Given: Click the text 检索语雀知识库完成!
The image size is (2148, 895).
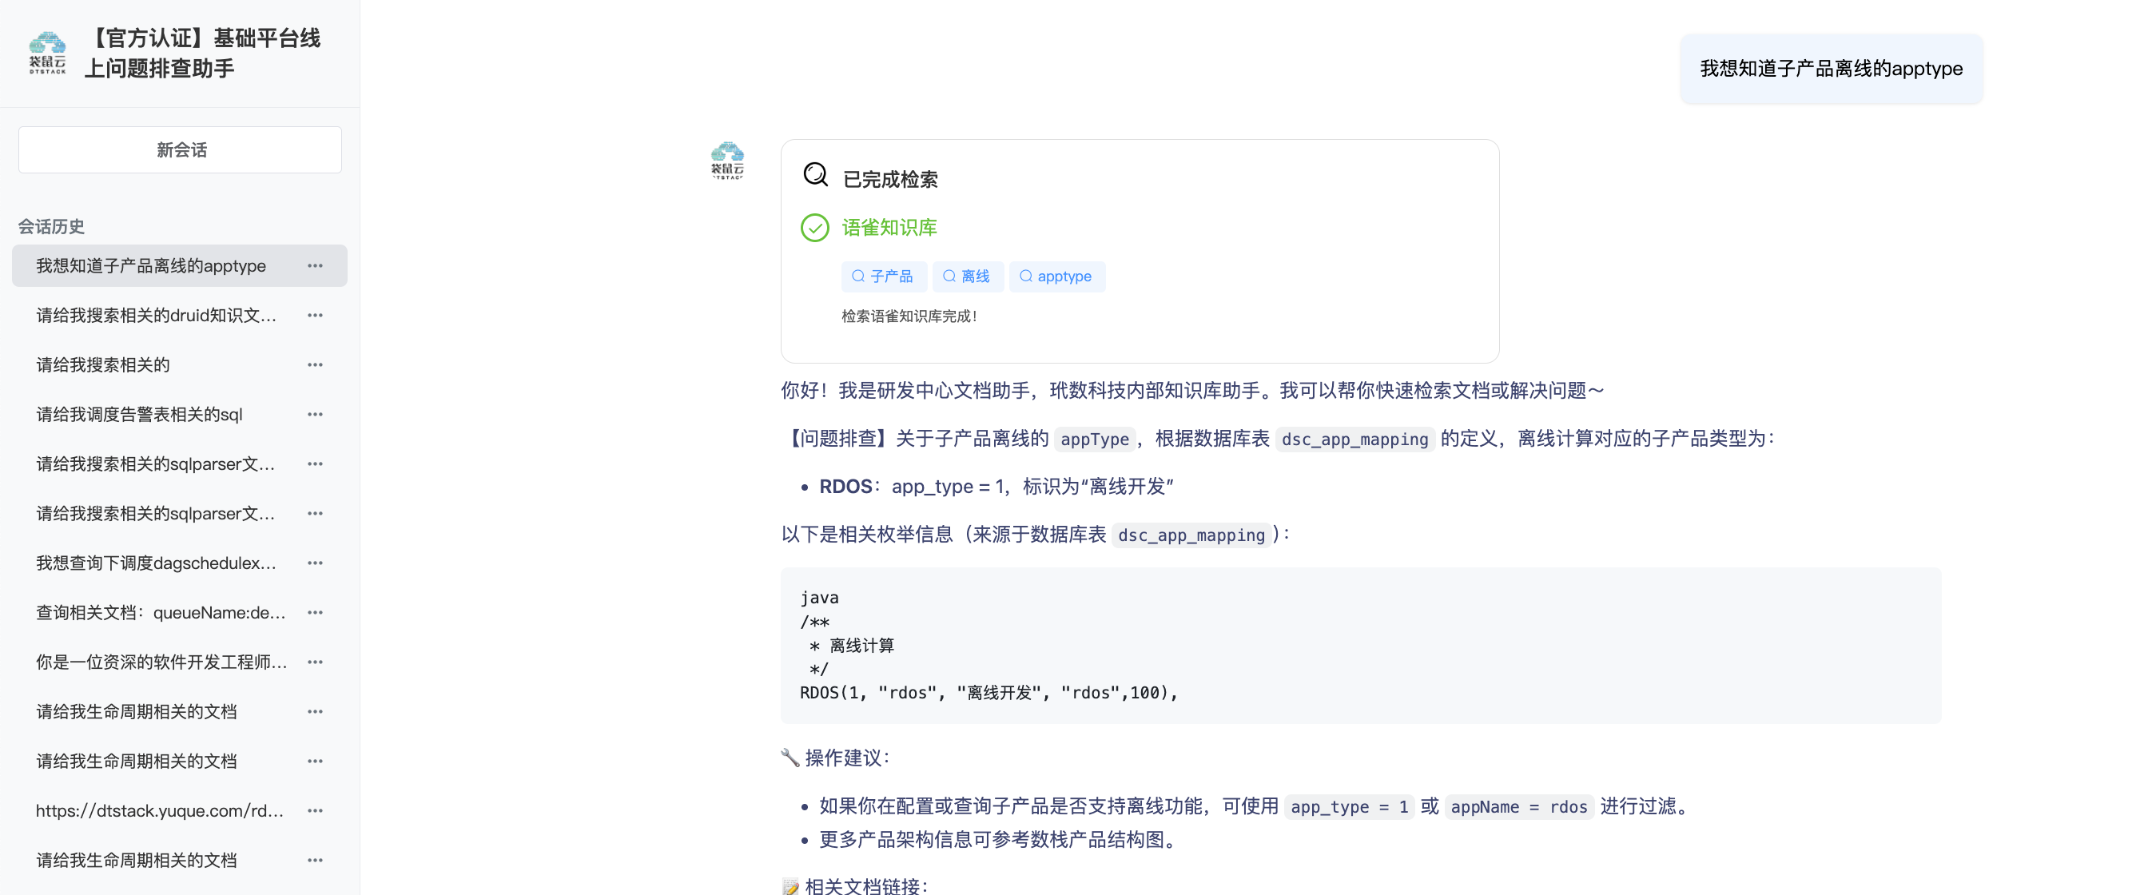Looking at the screenshot, I should (x=909, y=316).
